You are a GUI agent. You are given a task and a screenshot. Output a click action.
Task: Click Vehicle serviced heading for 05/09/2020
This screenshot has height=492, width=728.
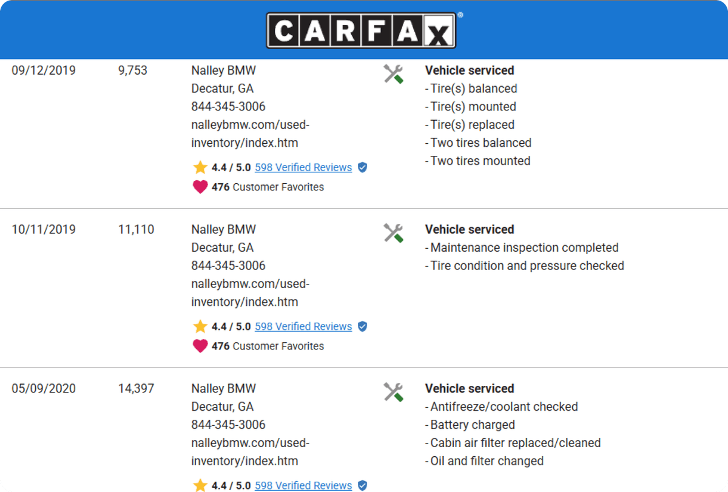click(470, 388)
